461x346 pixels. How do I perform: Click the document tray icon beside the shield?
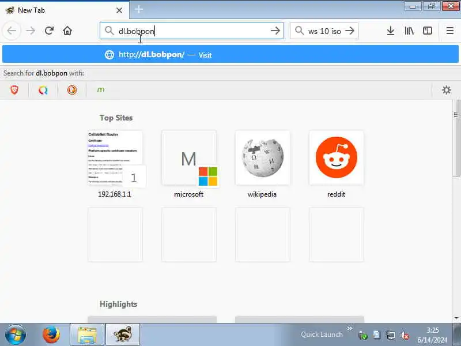pos(377,335)
